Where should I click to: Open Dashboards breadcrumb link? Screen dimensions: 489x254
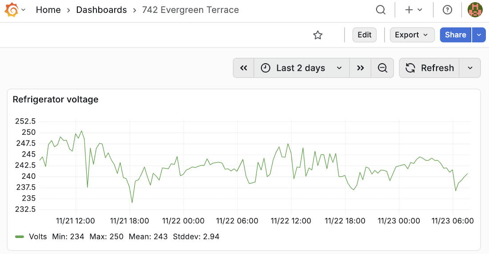point(101,10)
